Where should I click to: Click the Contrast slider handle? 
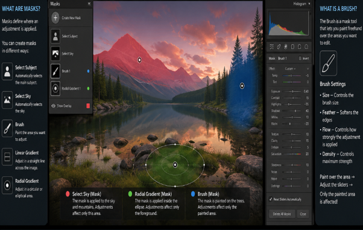point(293,98)
